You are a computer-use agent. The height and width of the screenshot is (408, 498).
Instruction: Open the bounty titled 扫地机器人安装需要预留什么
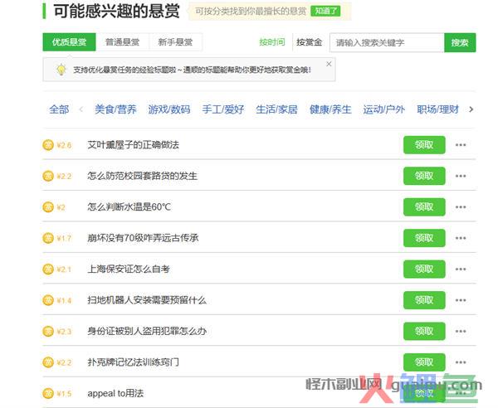147,300
